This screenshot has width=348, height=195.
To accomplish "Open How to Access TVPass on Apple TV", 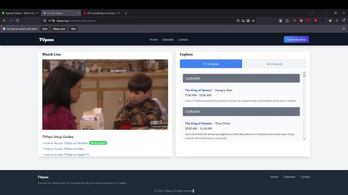I will (67, 155).
